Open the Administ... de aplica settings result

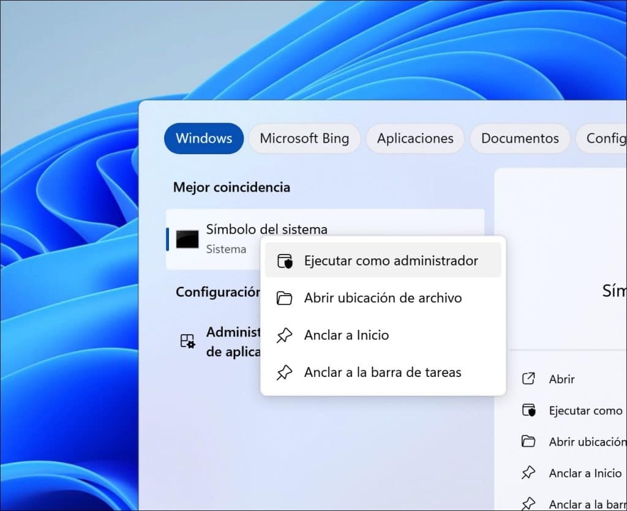point(220,342)
